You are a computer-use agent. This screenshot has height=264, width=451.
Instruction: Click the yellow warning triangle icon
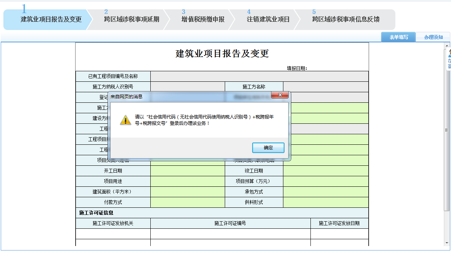pos(125,120)
